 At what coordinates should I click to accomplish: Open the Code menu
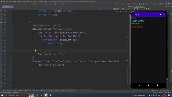point(19,1)
